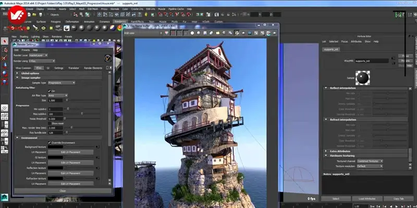Click green-highlighted icon at top right status line

pyautogui.click(x=398, y=15)
